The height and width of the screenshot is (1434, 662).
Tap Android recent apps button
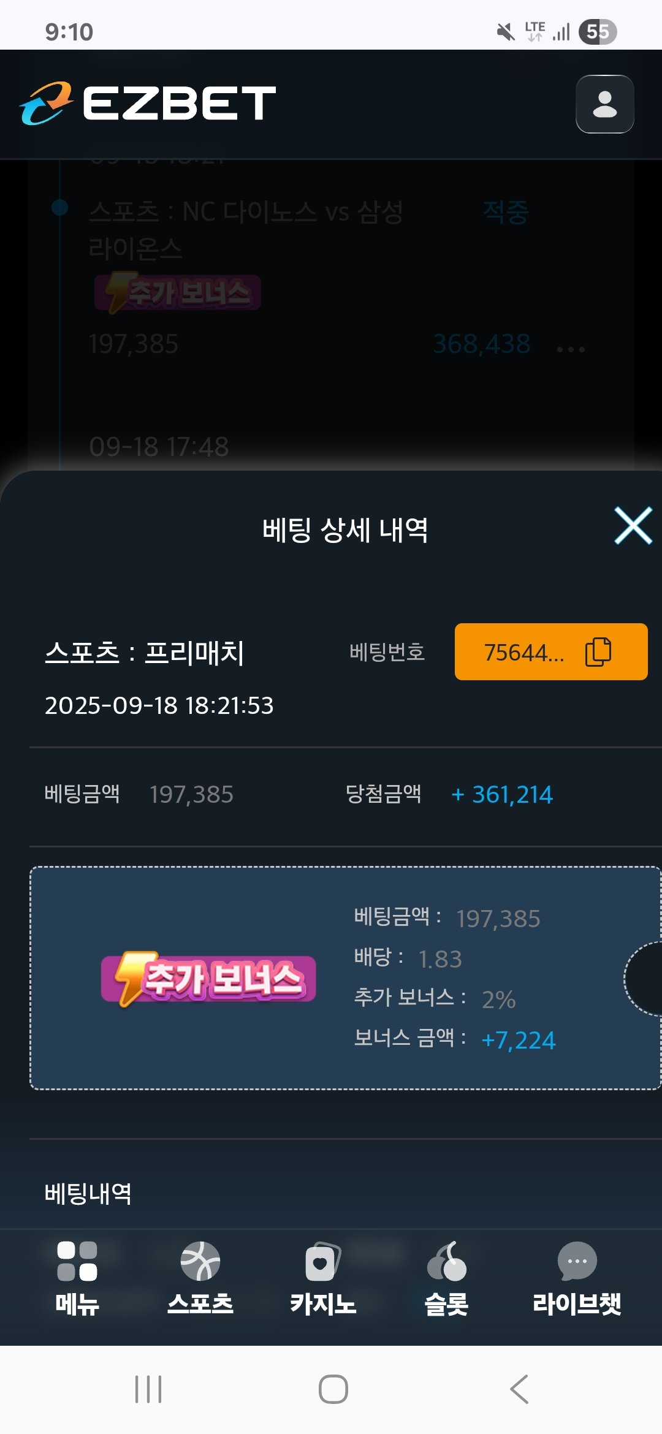click(148, 1389)
